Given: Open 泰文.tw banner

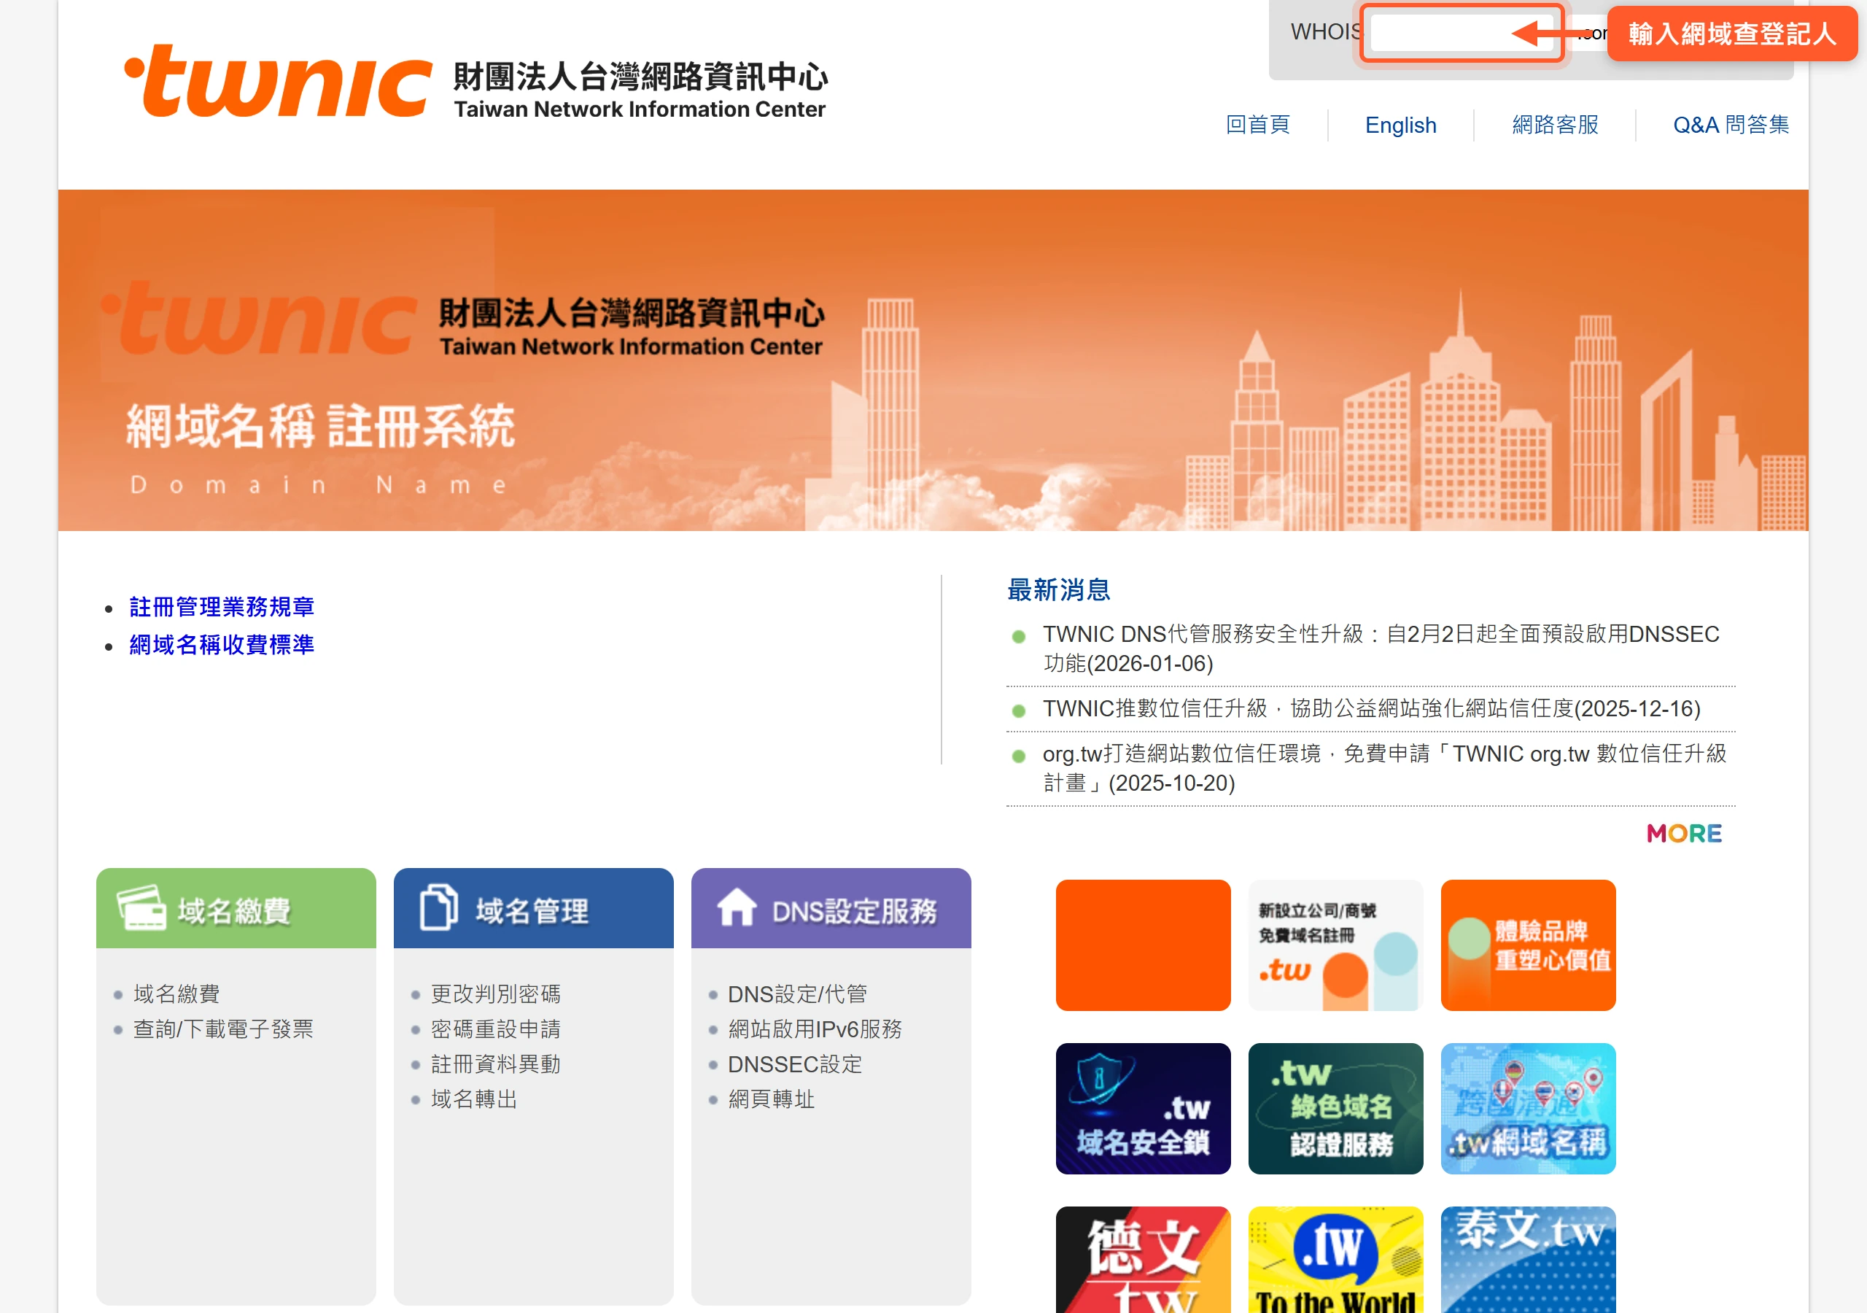Looking at the screenshot, I should (x=1528, y=1259).
